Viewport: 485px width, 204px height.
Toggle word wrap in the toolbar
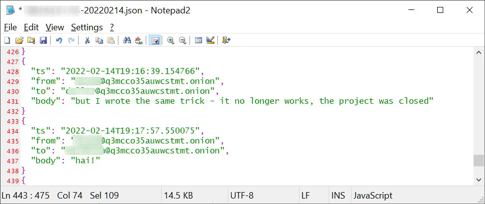(x=155, y=40)
